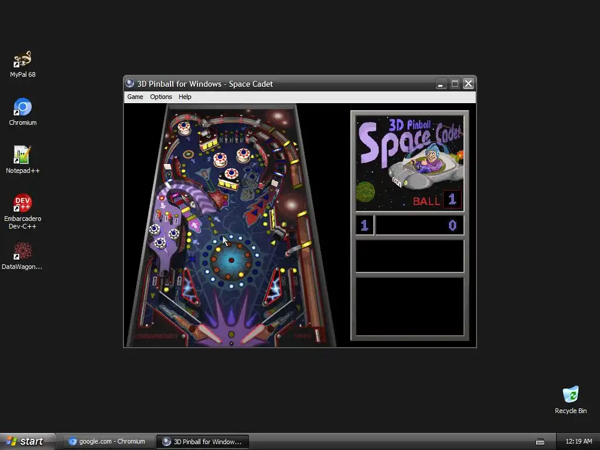600x450 pixels.
Task: Open the Game menu
Action: pos(135,97)
